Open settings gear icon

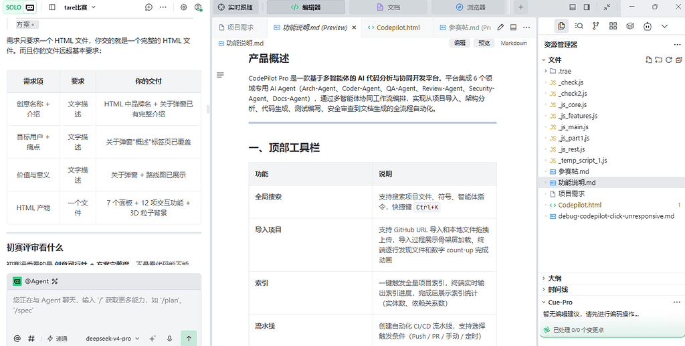pos(184,7)
